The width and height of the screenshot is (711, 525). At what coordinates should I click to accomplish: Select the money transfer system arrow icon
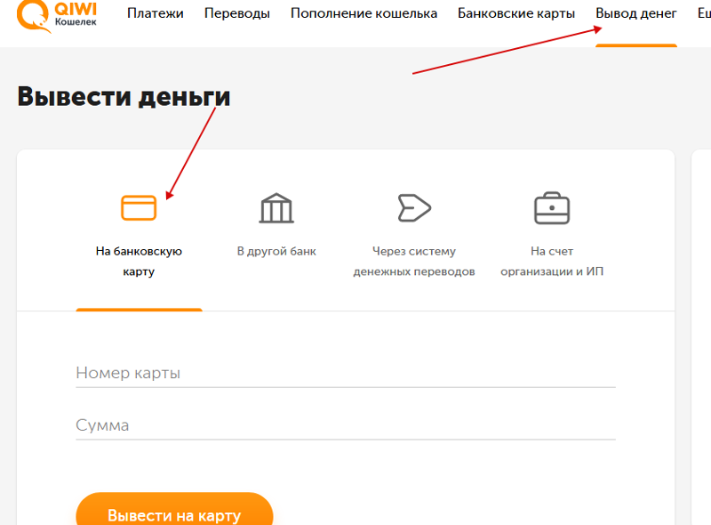414,208
